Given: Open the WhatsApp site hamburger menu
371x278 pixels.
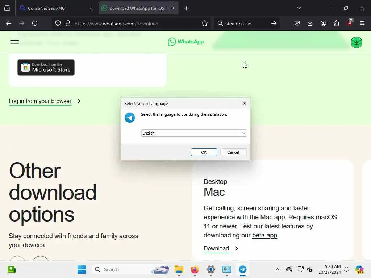Looking at the screenshot, I should click(x=14, y=42).
